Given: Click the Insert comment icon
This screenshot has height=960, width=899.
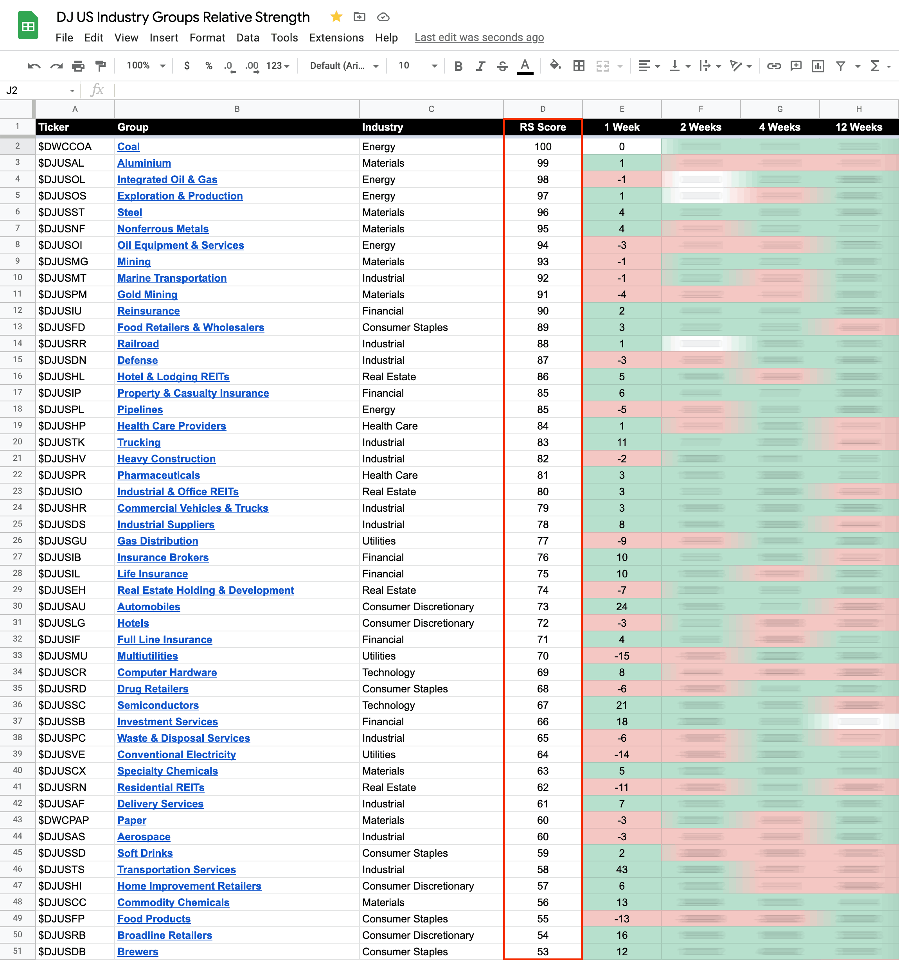Looking at the screenshot, I should 796,66.
